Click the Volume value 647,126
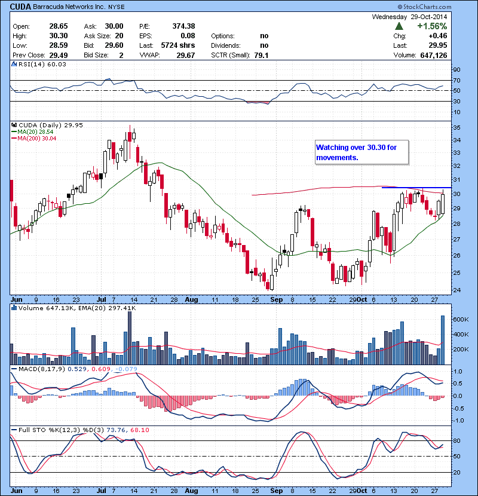The width and height of the screenshot is (478, 496). (434, 55)
